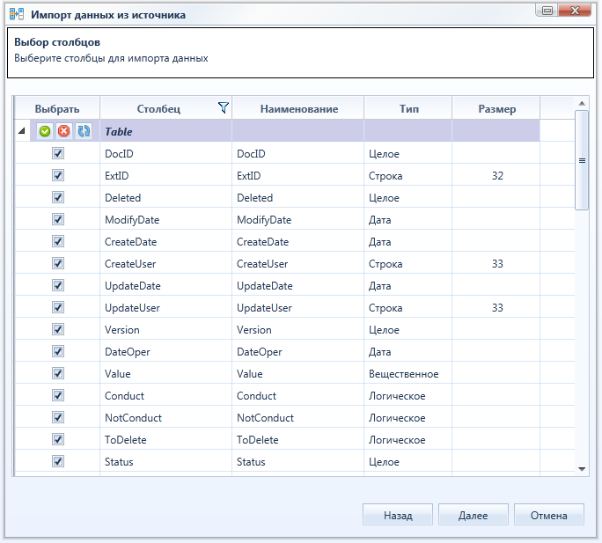Screen dimensions: 602x543
Task: Click UpdateDate in the Столбец column
Action: pyautogui.click(x=132, y=286)
